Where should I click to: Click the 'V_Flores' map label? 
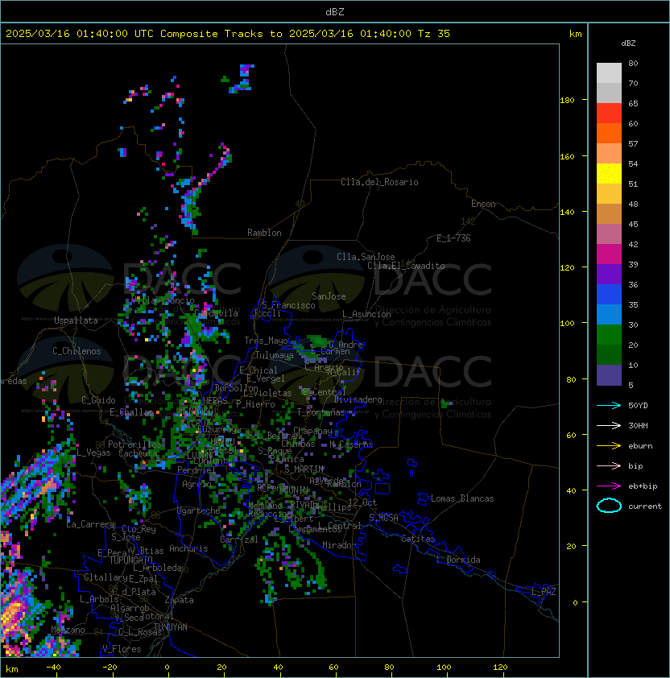pos(122,649)
